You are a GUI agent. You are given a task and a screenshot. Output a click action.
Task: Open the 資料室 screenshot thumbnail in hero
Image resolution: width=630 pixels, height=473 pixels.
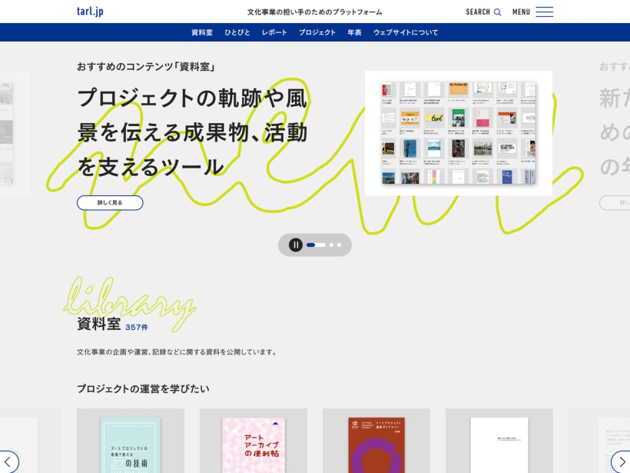tap(459, 133)
